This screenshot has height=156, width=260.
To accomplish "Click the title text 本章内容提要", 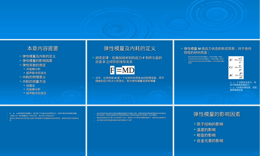I will [43, 48].
